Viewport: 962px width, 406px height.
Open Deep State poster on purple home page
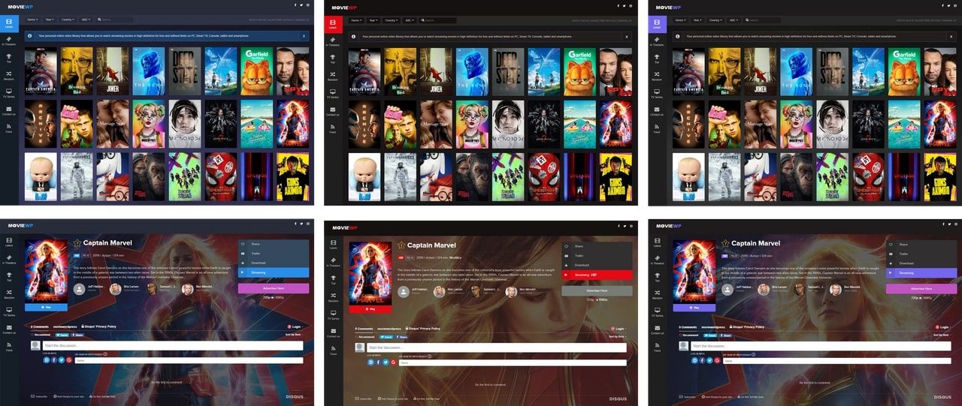(833, 71)
